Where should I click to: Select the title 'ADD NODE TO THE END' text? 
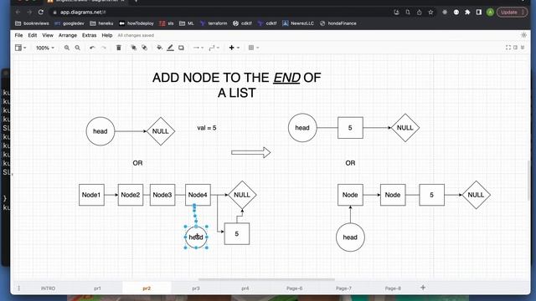(237, 85)
